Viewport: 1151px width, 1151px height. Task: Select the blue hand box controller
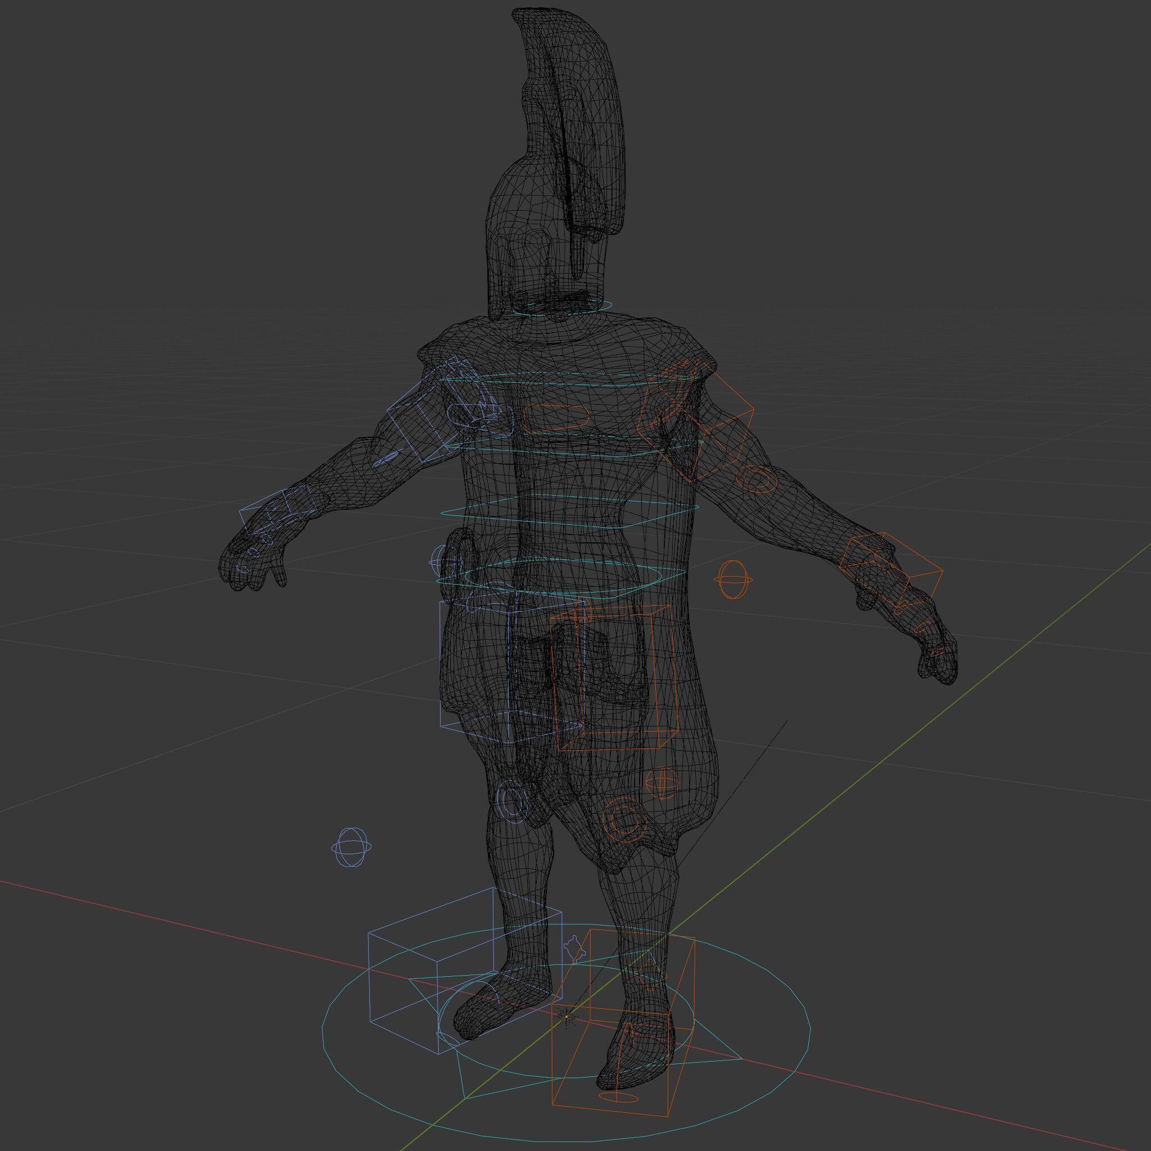(278, 508)
